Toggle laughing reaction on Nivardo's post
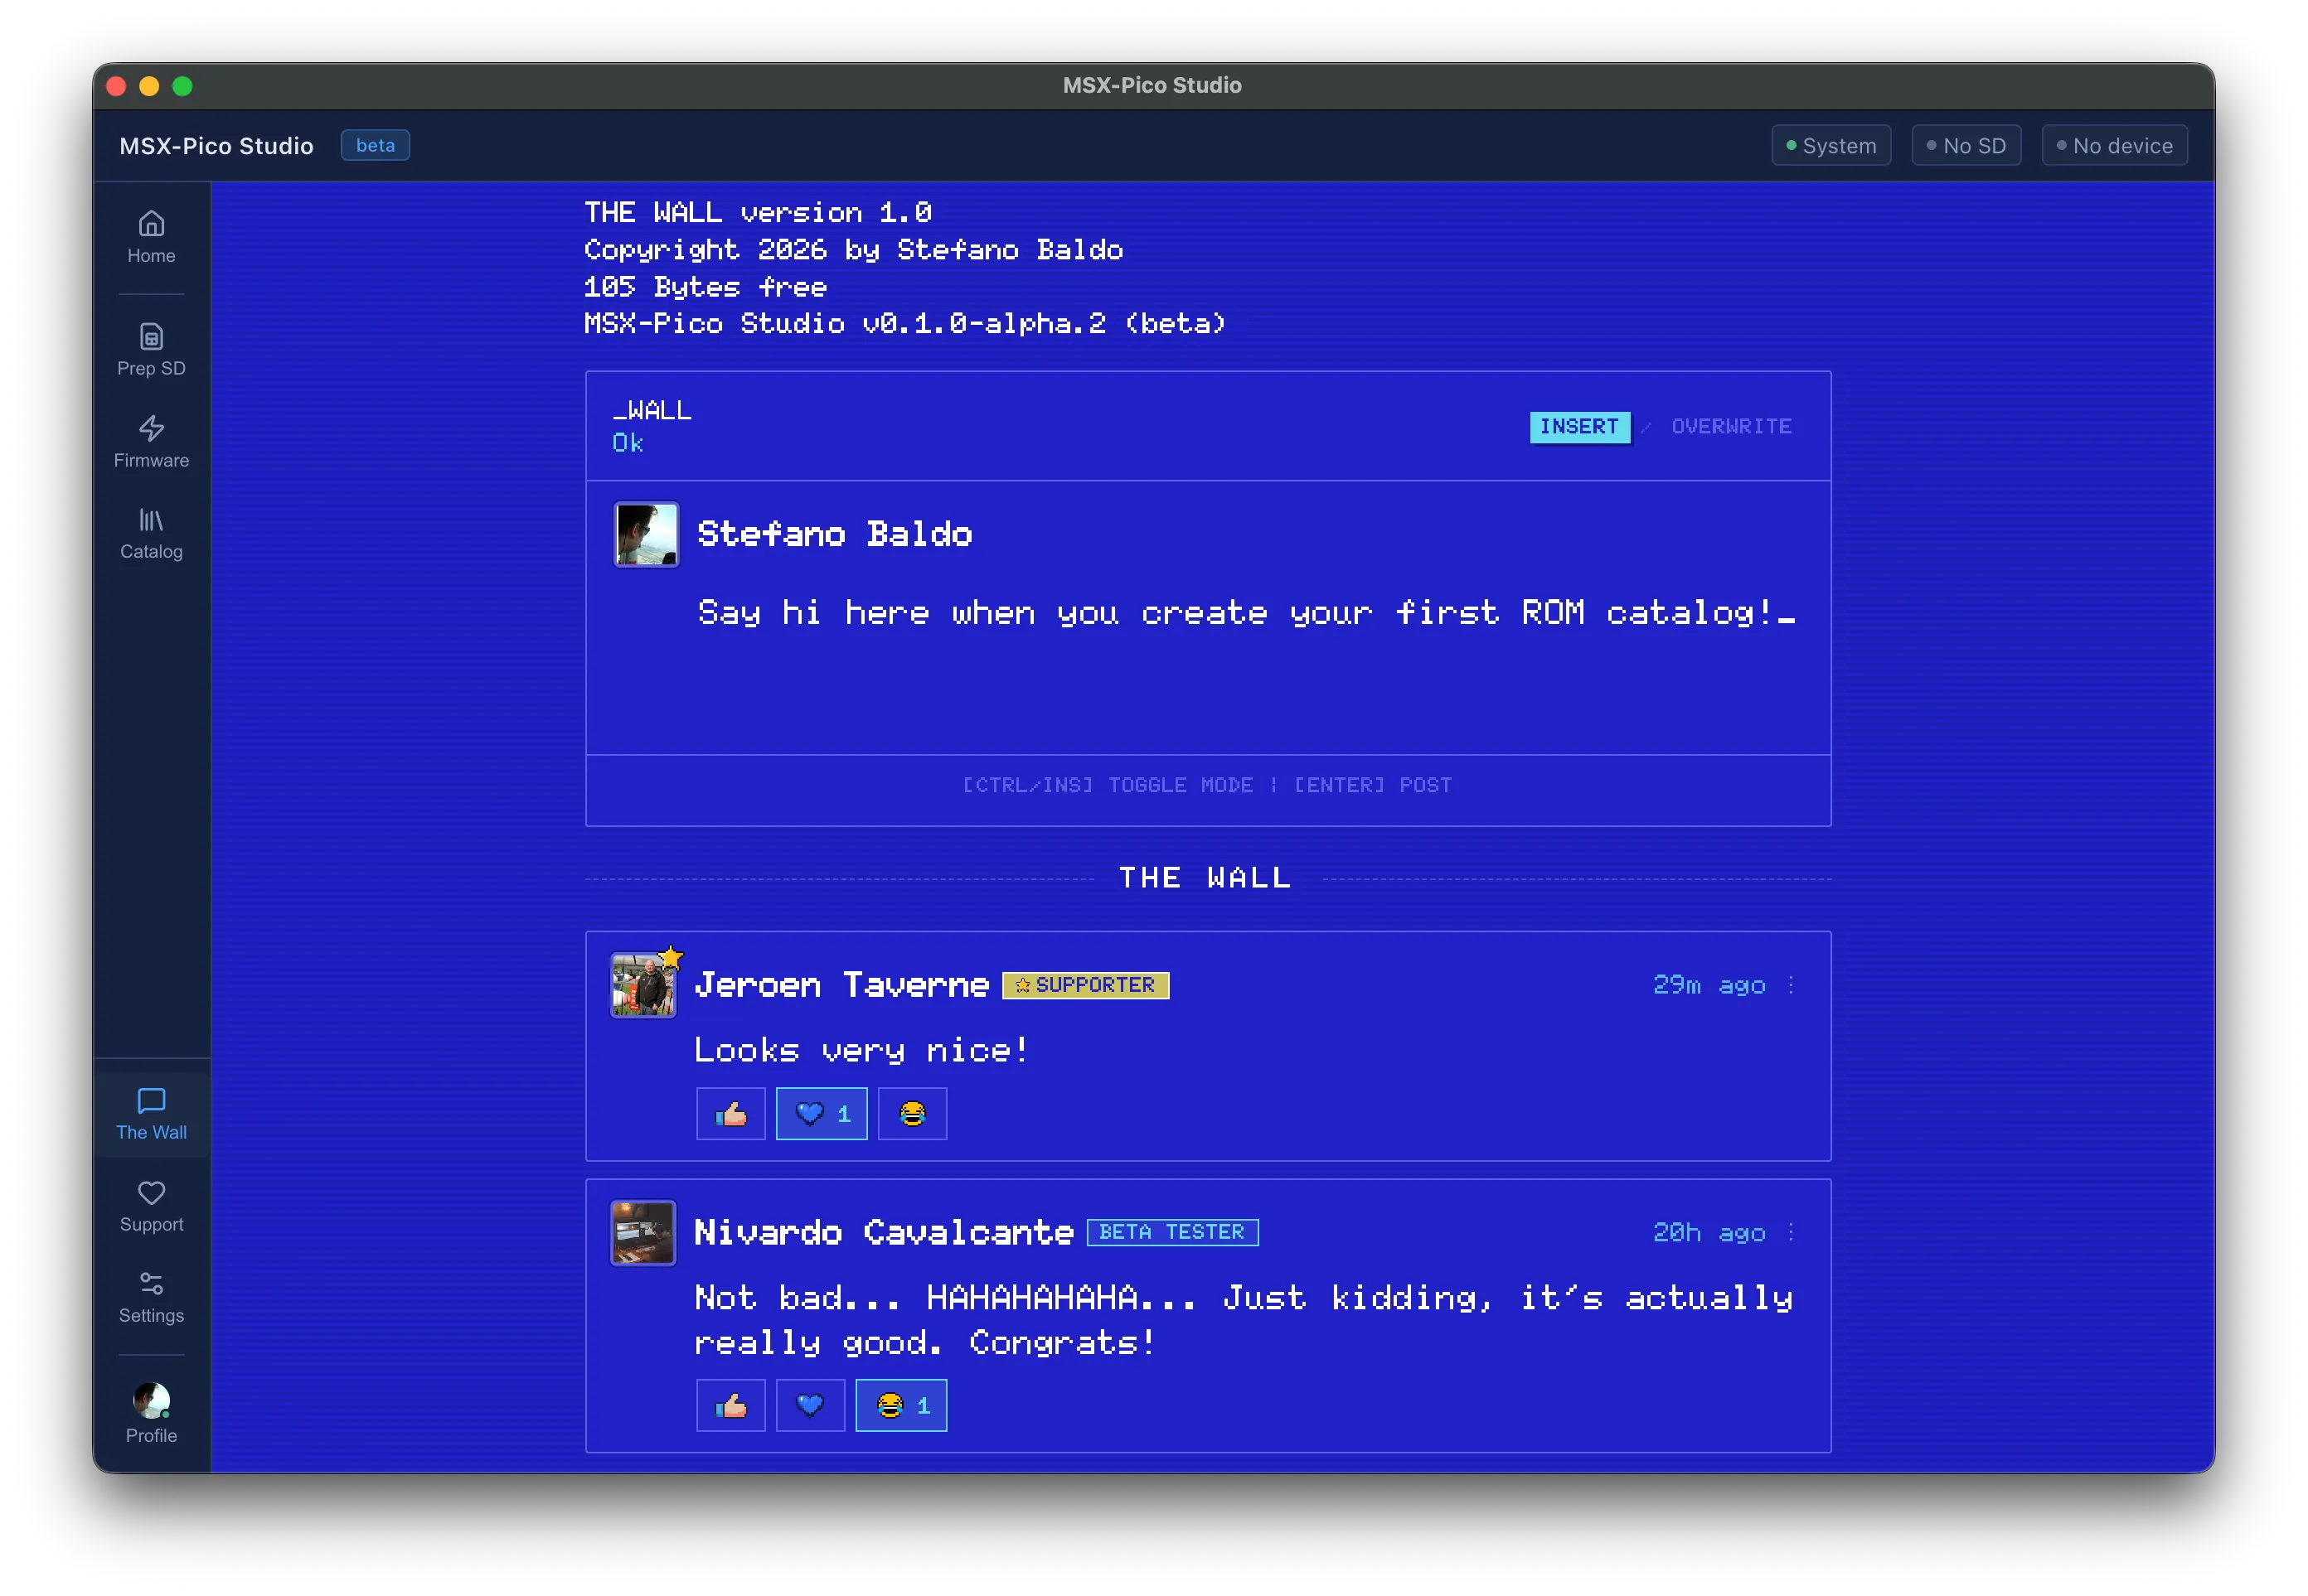The image size is (2308, 1596). (901, 1405)
